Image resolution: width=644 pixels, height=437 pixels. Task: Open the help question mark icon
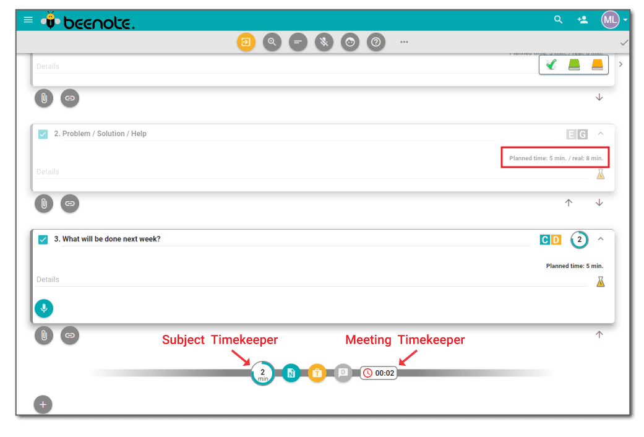coord(376,42)
